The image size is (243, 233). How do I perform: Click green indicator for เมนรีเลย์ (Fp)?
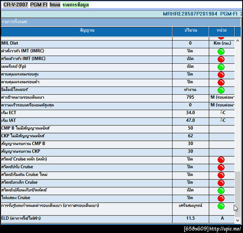point(221,67)
